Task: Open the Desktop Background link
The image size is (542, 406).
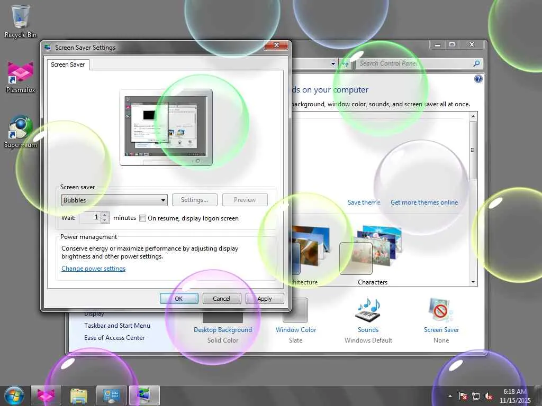Action: tap(223, 330)
